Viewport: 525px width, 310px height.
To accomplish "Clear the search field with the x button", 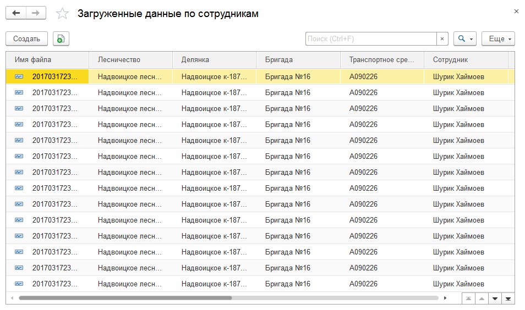I will point(442,39).
